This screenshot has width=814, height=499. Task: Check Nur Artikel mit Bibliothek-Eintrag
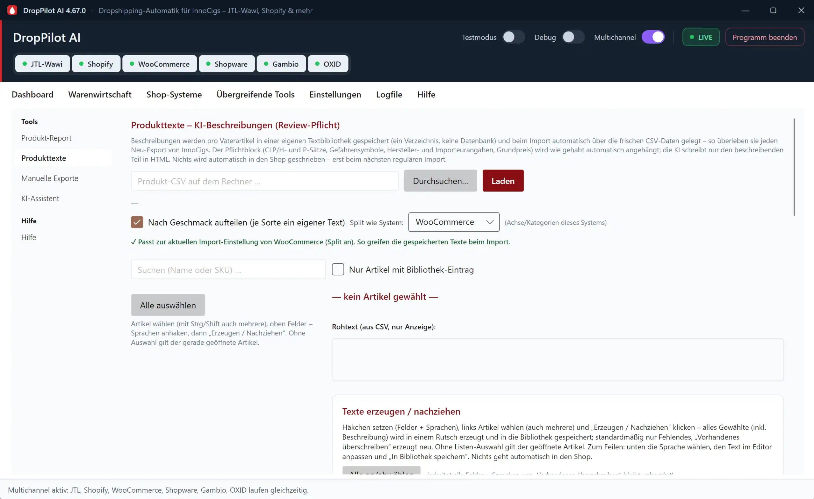click(x=338, y=269)
